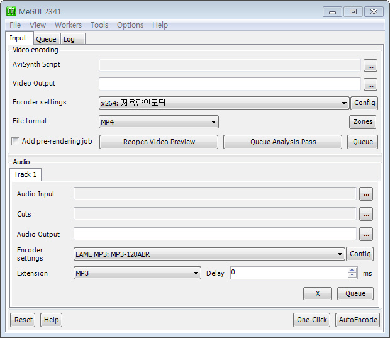The height and width of the screenshot is (338, 390).
Task: Open the Tools menu
Action: pyautogui.click(x=99, y=25)
